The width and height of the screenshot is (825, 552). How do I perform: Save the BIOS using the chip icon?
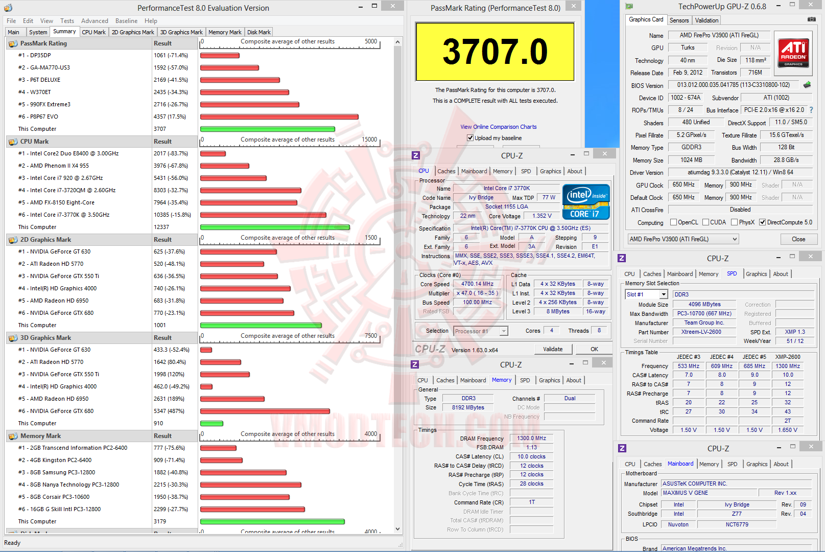click(807, 85)
